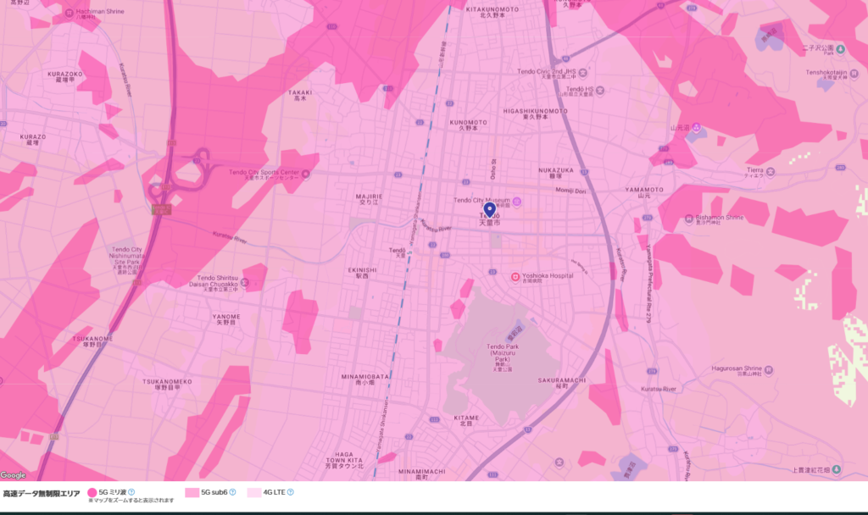
Task: Click the Google logo on the map
Action: pos(14,475)
